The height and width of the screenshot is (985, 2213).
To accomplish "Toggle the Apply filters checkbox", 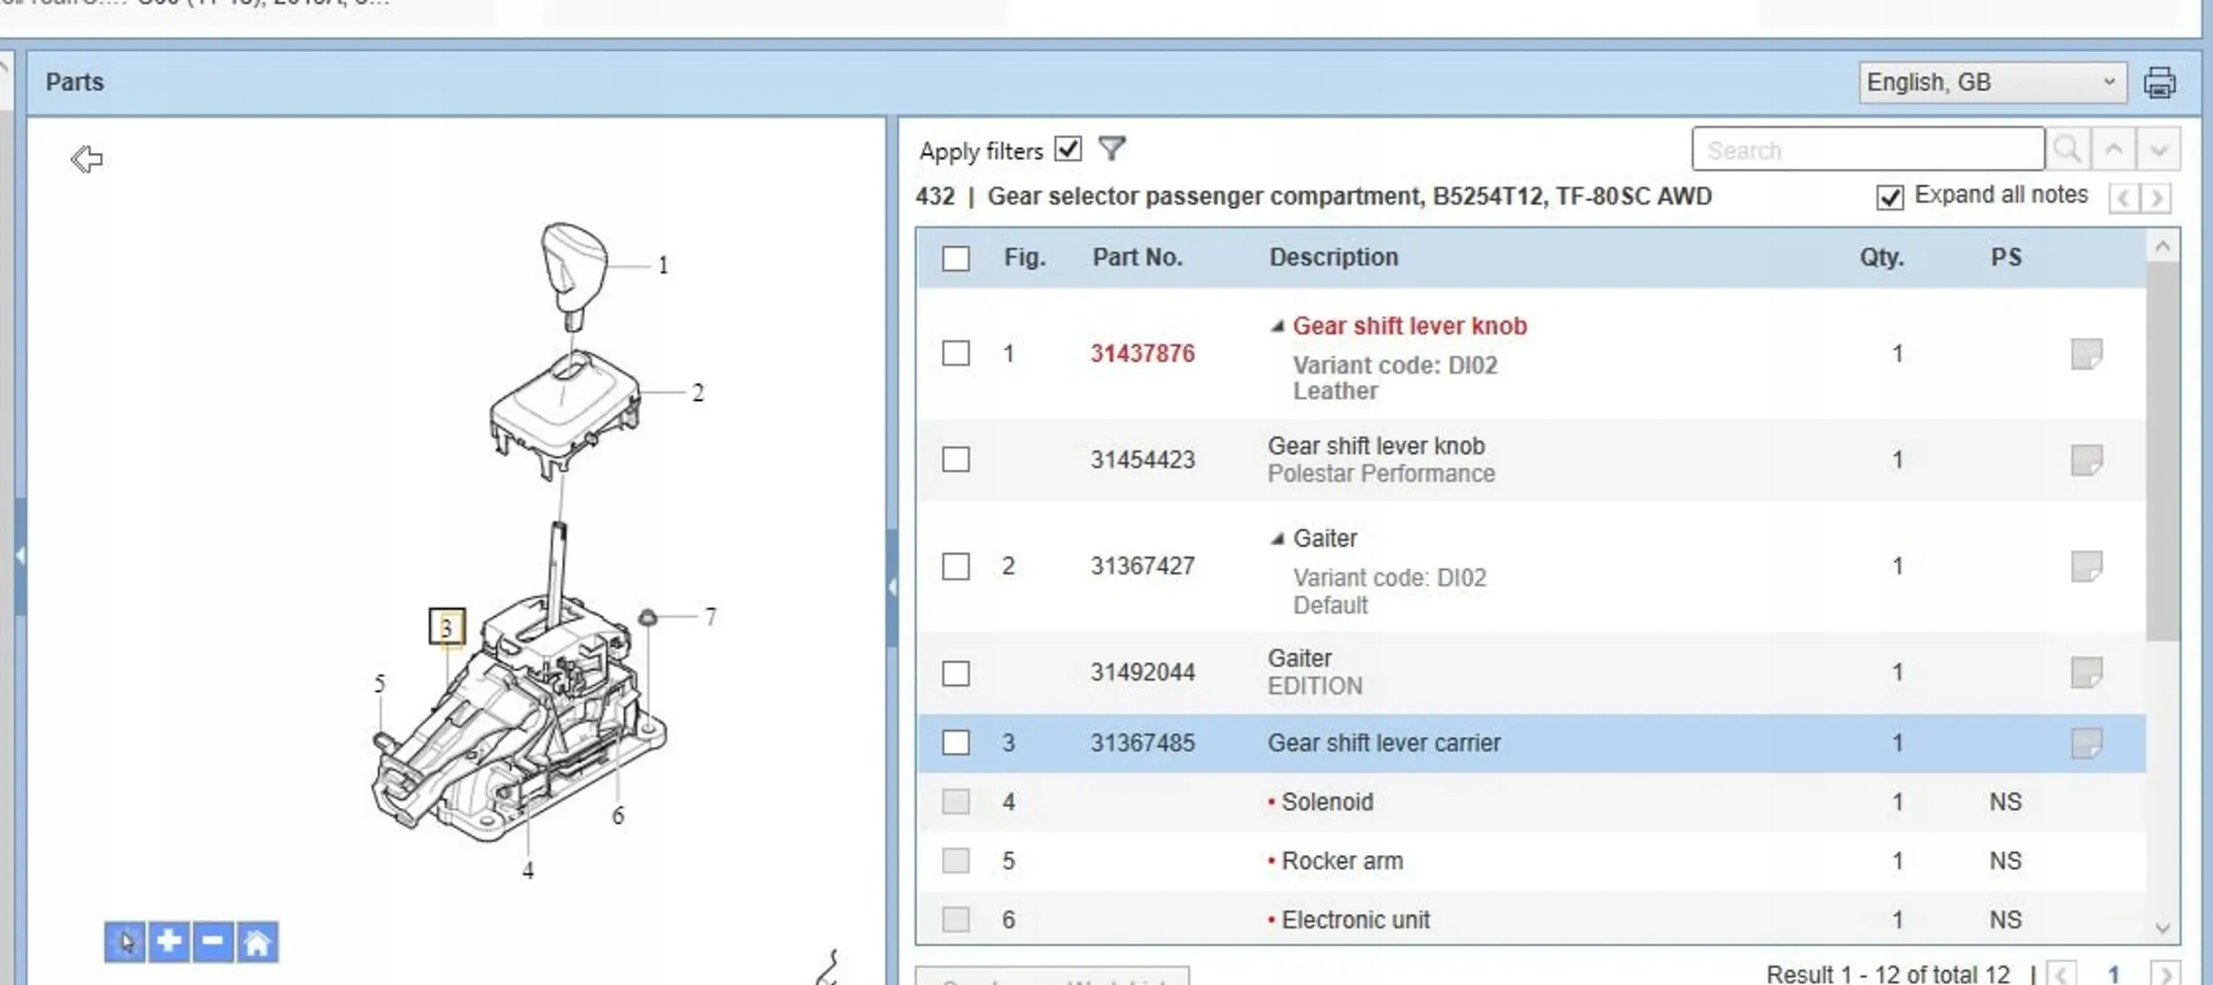I will (x=1068, y=149).
